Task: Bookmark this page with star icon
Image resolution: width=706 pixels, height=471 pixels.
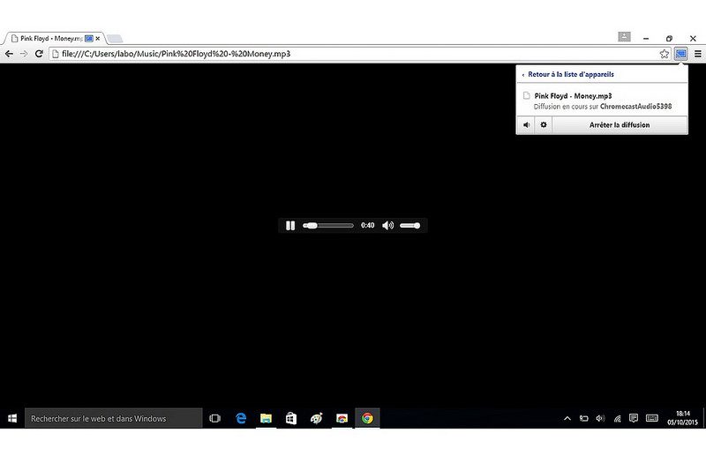Action: [665, 54]
